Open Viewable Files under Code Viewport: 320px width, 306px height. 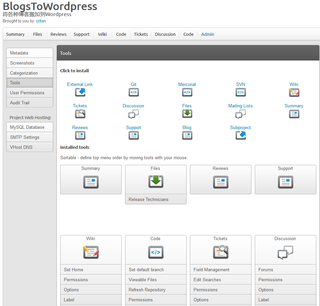coord(156,280)
